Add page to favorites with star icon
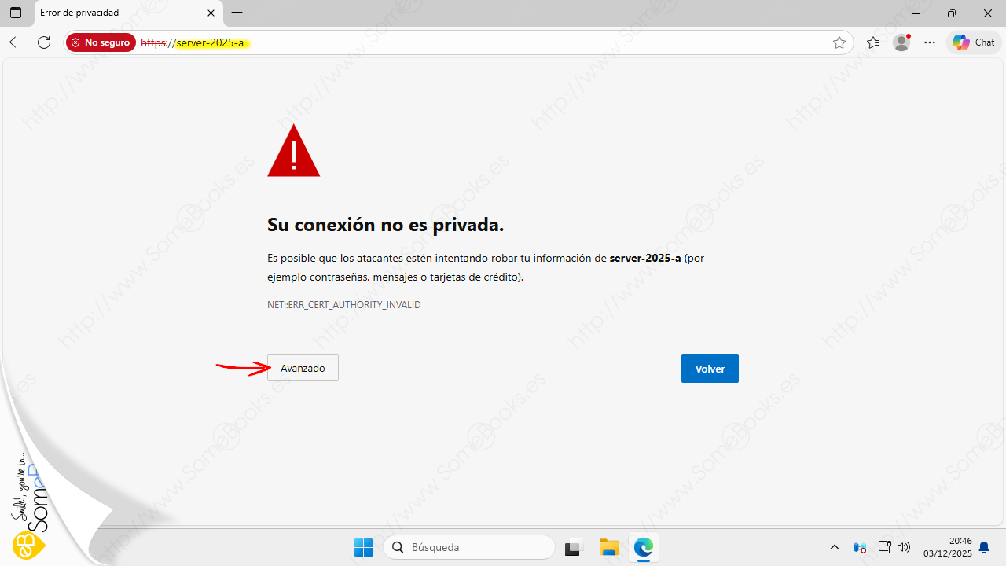The height and width of the screenshot is (566, 1006). (x=839, y=42)
